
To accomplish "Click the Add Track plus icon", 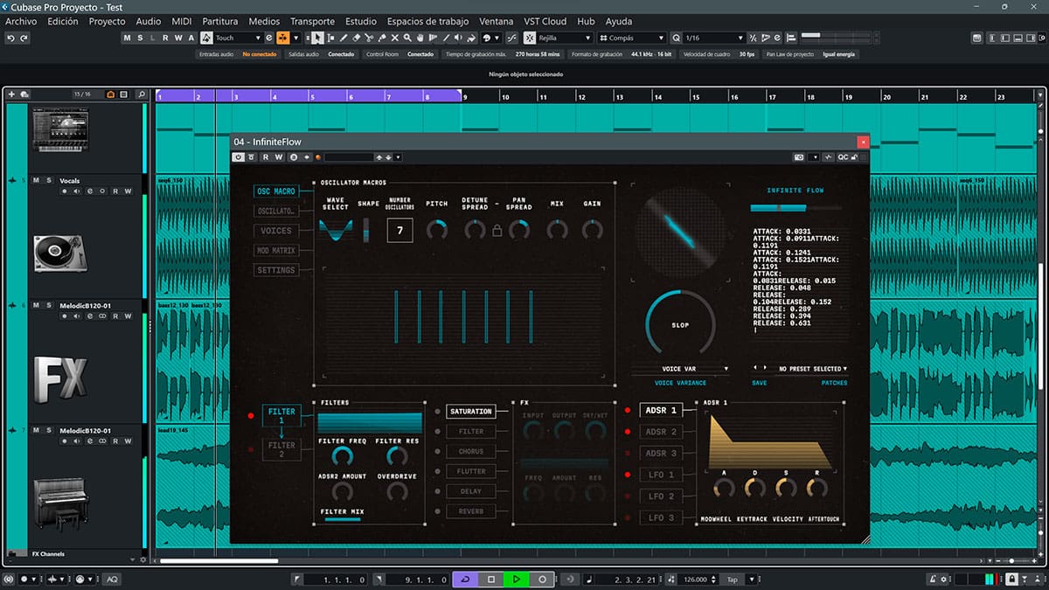I will click(11, 94).
